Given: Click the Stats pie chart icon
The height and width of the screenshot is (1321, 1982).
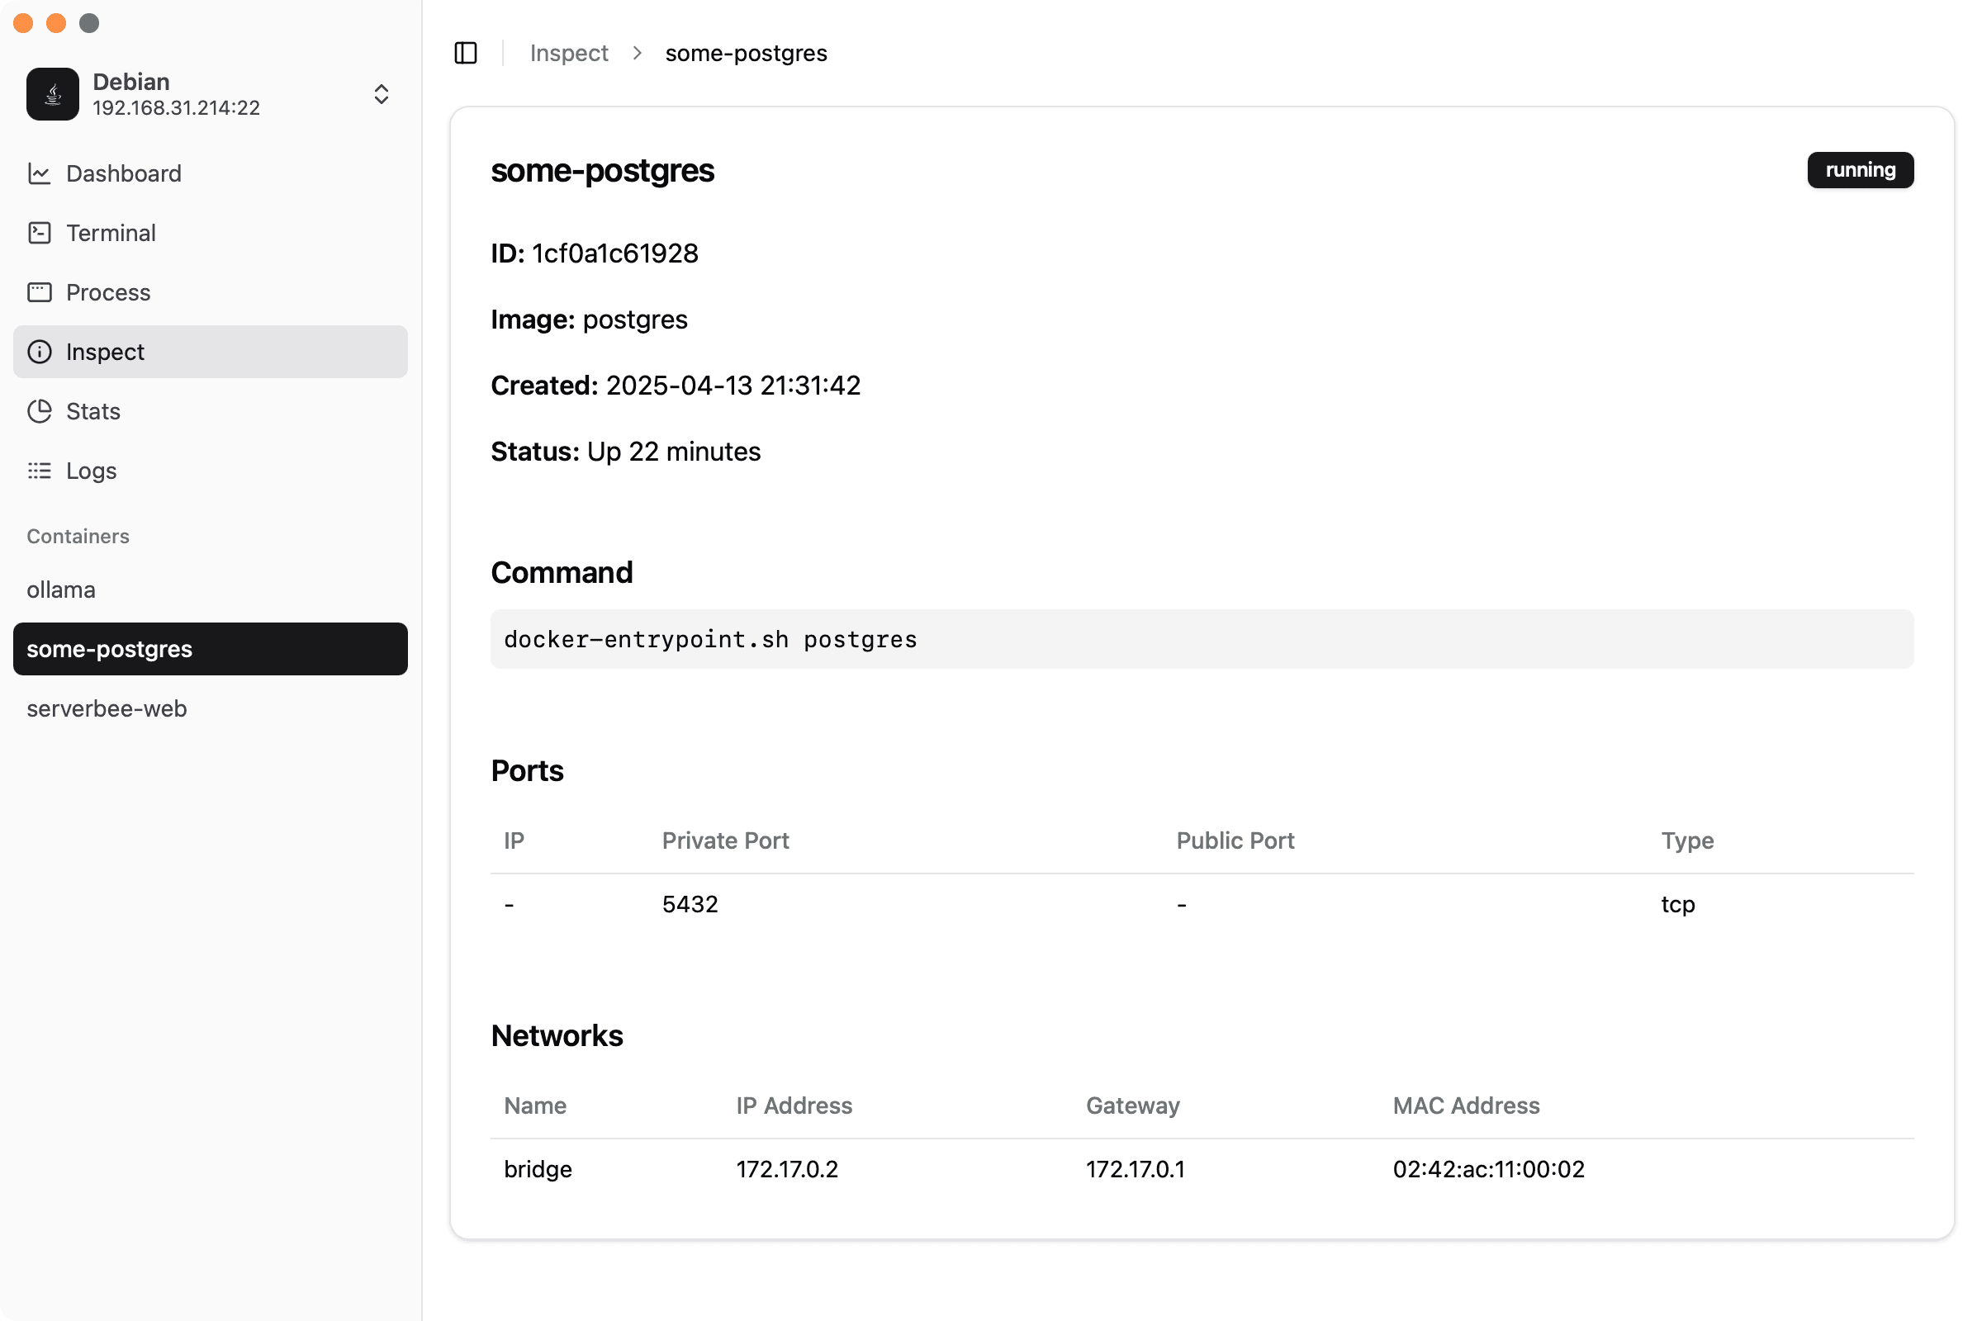Looking at the screenshot, I should [x=39, y=411].
